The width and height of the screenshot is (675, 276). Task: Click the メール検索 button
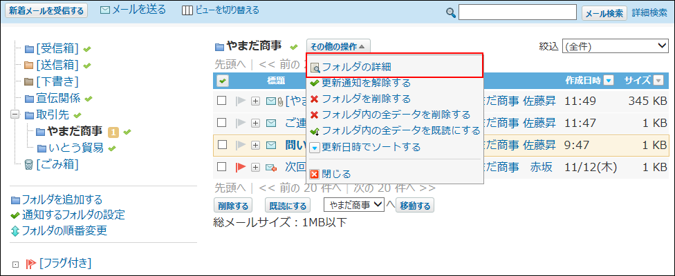604,13
